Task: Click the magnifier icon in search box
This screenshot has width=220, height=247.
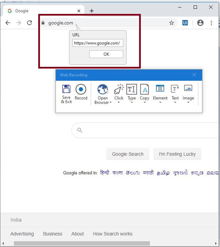Action: [80, 130]
